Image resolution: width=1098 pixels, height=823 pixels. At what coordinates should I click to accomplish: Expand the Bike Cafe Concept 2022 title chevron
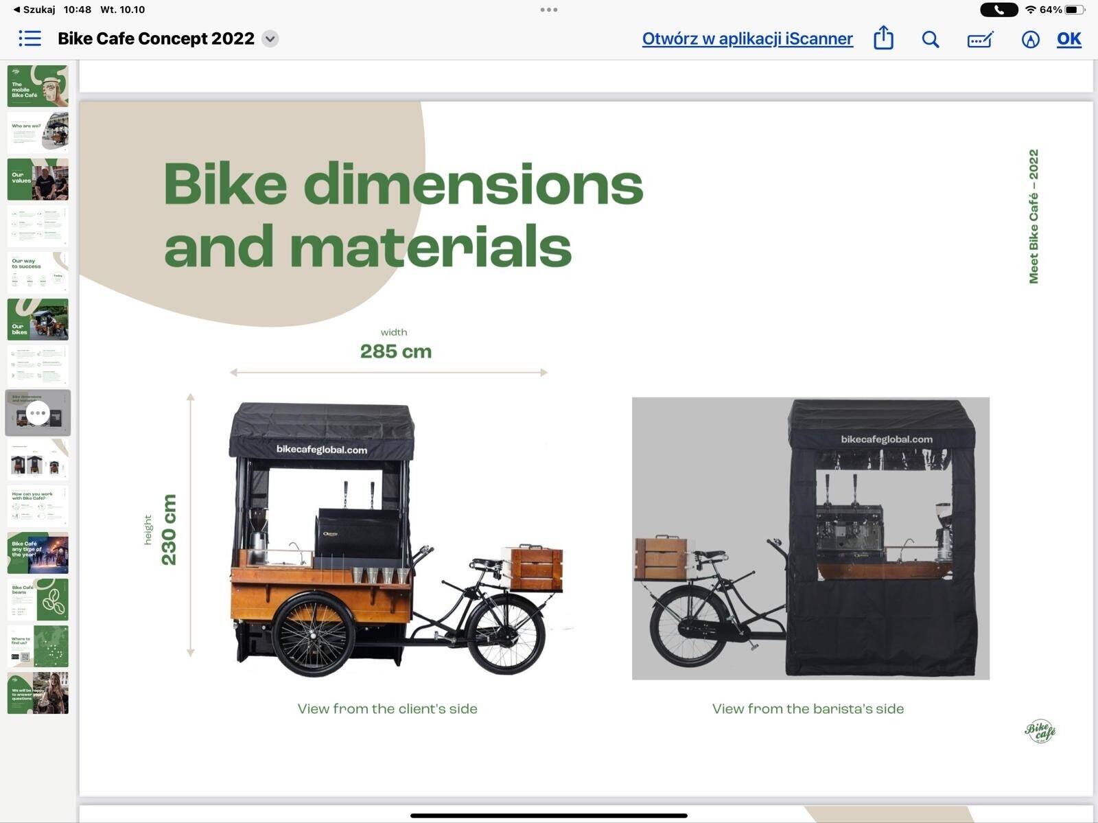click(270, 39)
